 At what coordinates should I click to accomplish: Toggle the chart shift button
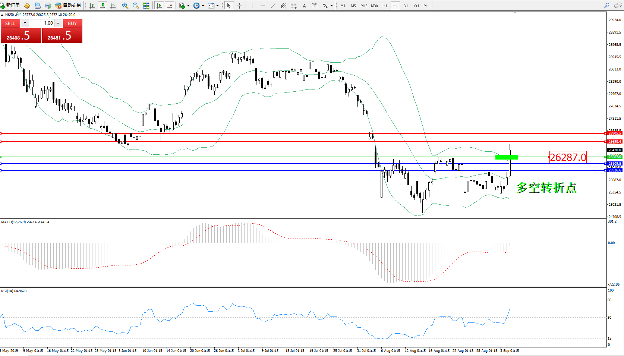pyautogui.click(x=170, y=6)
